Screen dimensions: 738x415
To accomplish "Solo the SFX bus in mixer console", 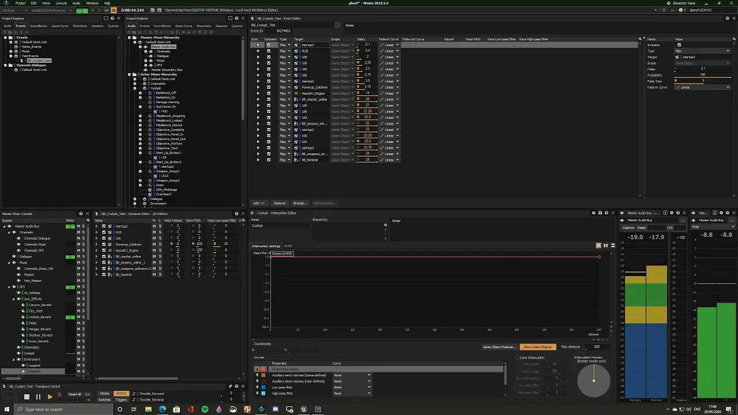I will coord(83,286).
